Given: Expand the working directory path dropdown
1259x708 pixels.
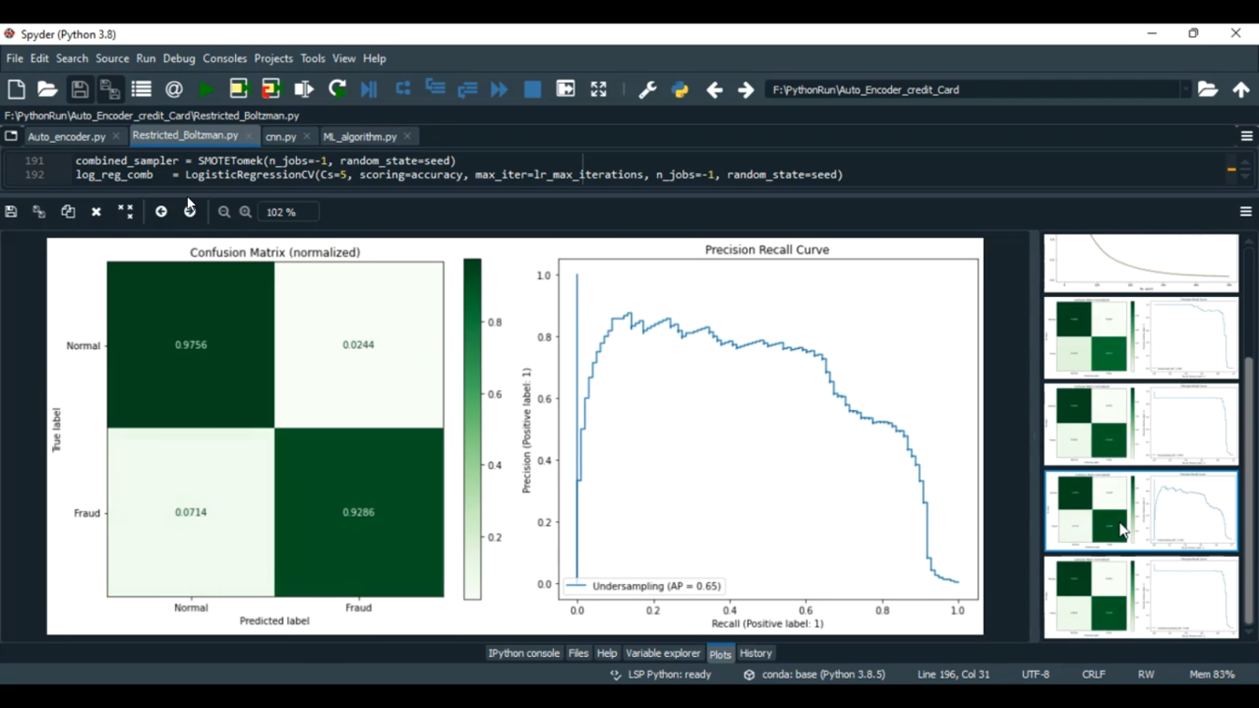Looking at the screenshot, I should (1185, 90).
